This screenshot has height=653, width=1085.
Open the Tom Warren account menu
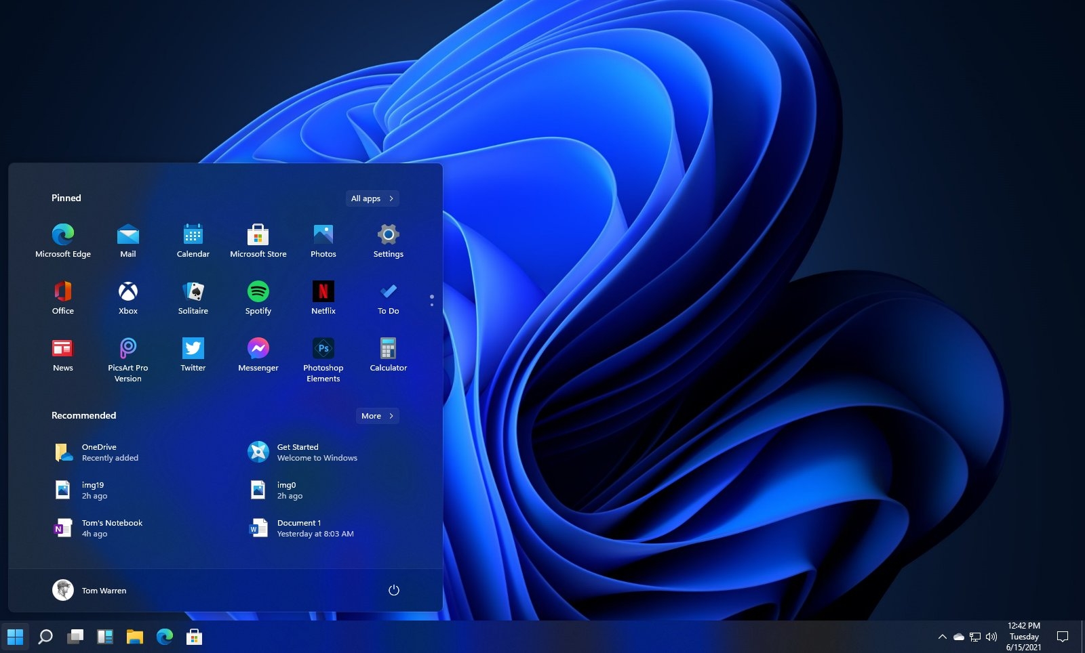(92, 590)
